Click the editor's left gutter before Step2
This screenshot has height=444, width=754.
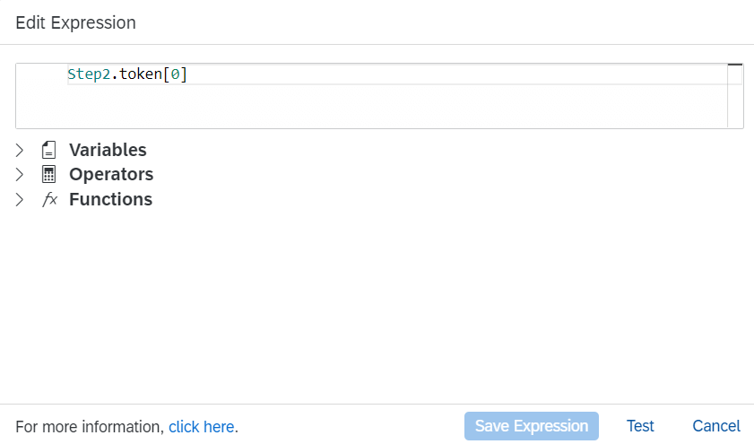click(x=41, y=74)
